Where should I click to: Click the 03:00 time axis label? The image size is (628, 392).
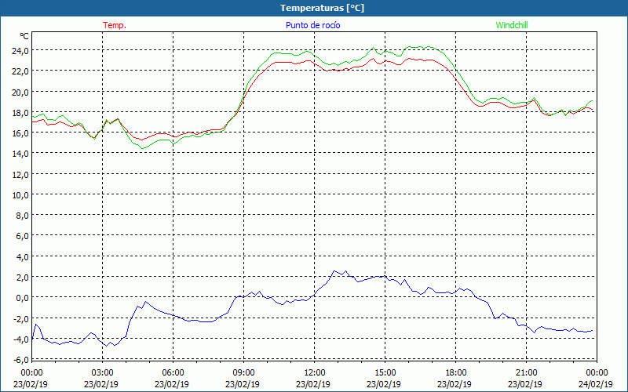(102, 373)
